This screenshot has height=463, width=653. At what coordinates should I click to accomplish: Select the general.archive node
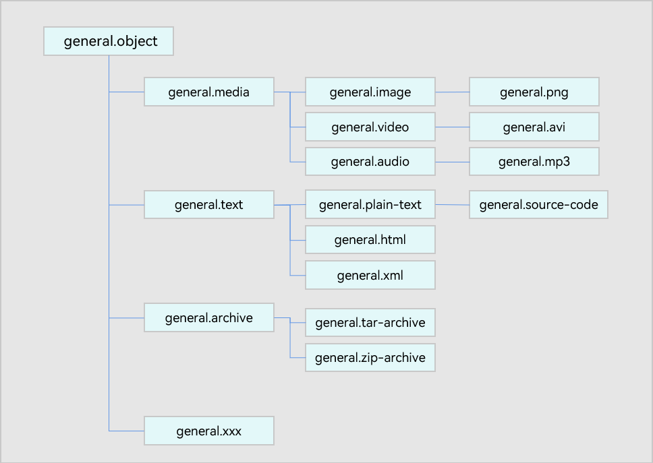coord(208,317)
